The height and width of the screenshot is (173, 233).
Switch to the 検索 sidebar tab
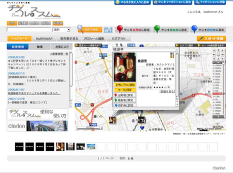point(40,47)
